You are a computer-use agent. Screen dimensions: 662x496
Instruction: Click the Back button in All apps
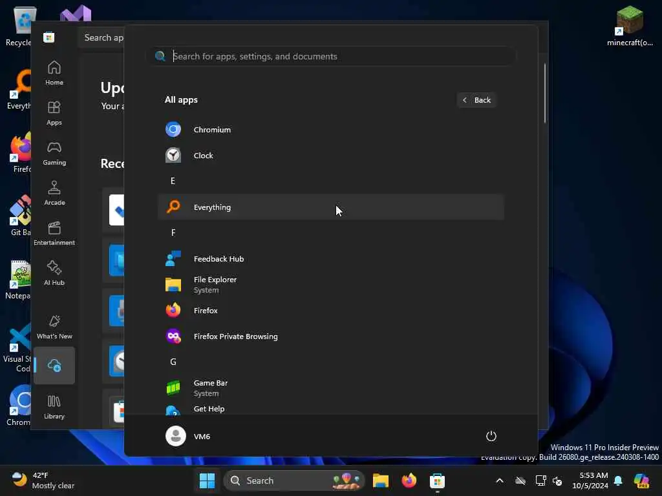(476, 100)
